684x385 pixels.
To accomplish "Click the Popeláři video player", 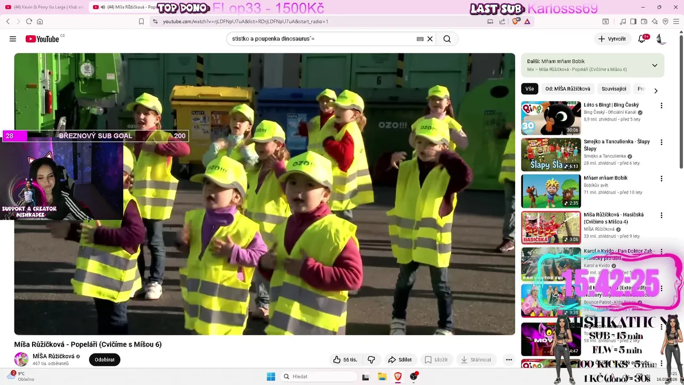I will (265, 194).
